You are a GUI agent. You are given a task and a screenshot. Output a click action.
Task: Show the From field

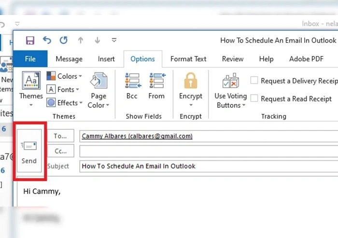[156, 86]
